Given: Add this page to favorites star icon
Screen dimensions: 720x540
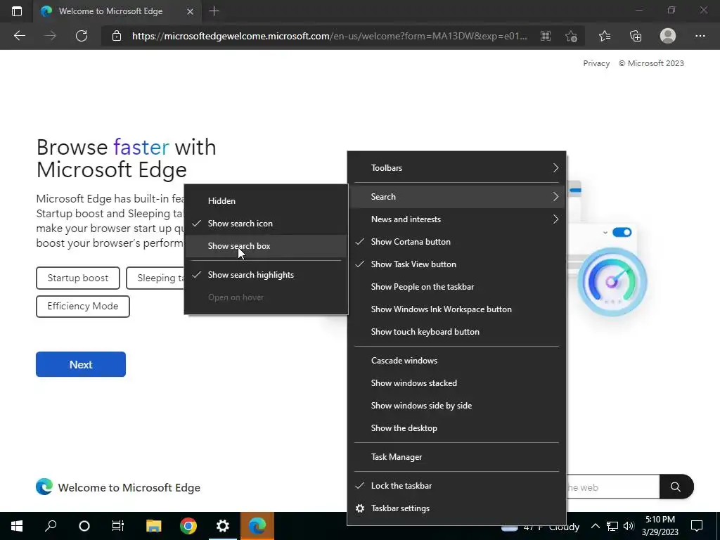Looking at the screenshot, I should pos(571,36).
